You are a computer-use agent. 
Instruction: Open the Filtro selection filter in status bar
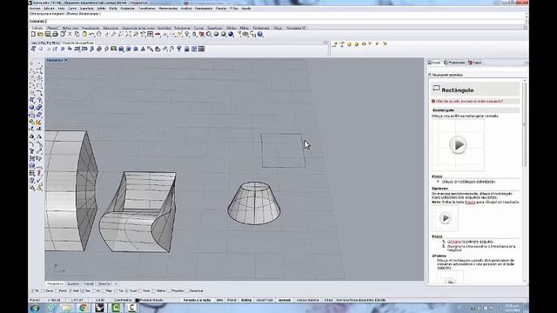pos(329,300)
